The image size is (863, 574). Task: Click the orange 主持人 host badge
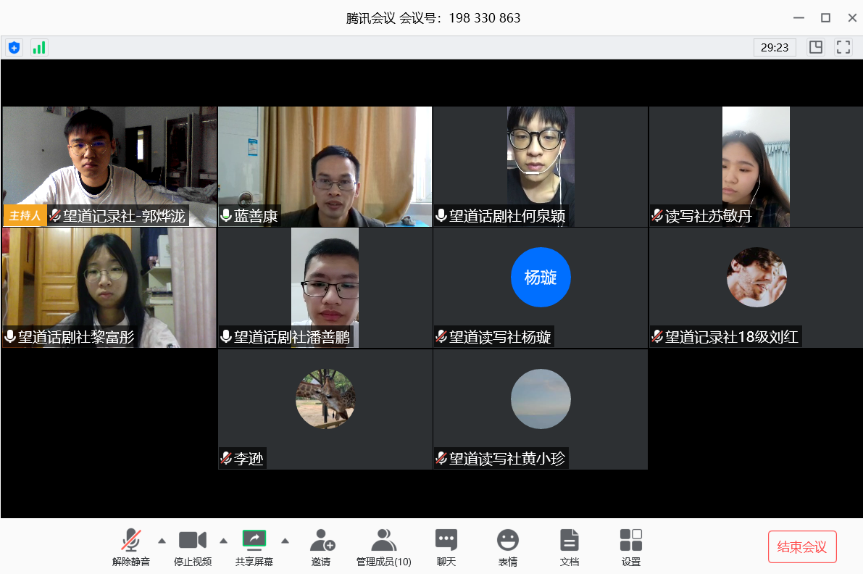click(25, 215)
